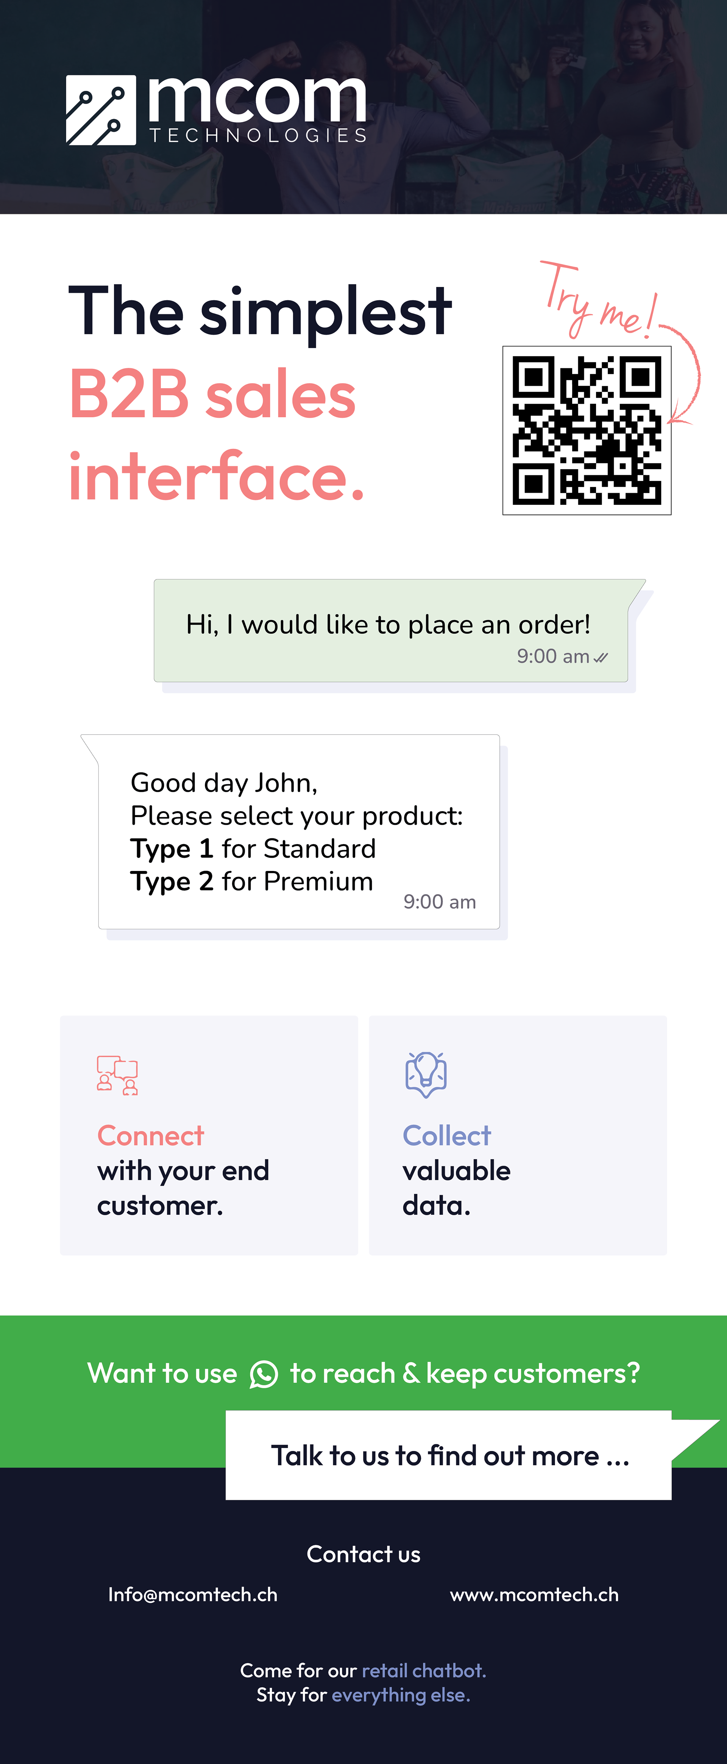This screenshot has height=1764, width=727.
Task: Click the mcom circuit logo icon
Action: point(101,110)
